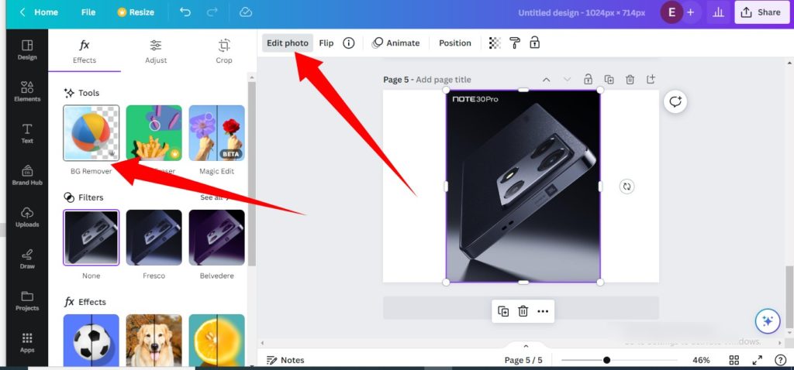This screenshot has width=794, height=370.
Task: Click the Flip button
Action: pos(326,43)
